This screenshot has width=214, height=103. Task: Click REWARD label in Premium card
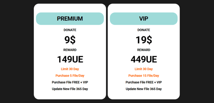70,50
